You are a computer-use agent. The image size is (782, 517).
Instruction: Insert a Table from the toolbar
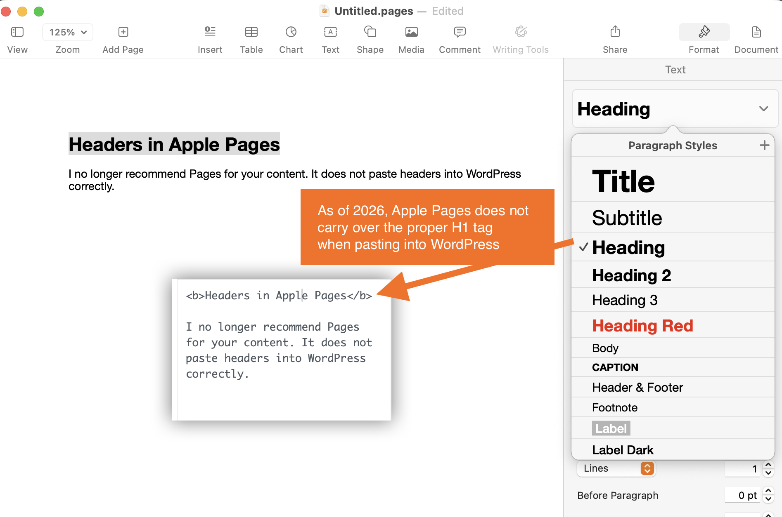[x=251, y=32]
